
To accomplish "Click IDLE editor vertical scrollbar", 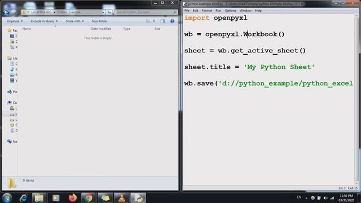I will [x=356, y=99].
